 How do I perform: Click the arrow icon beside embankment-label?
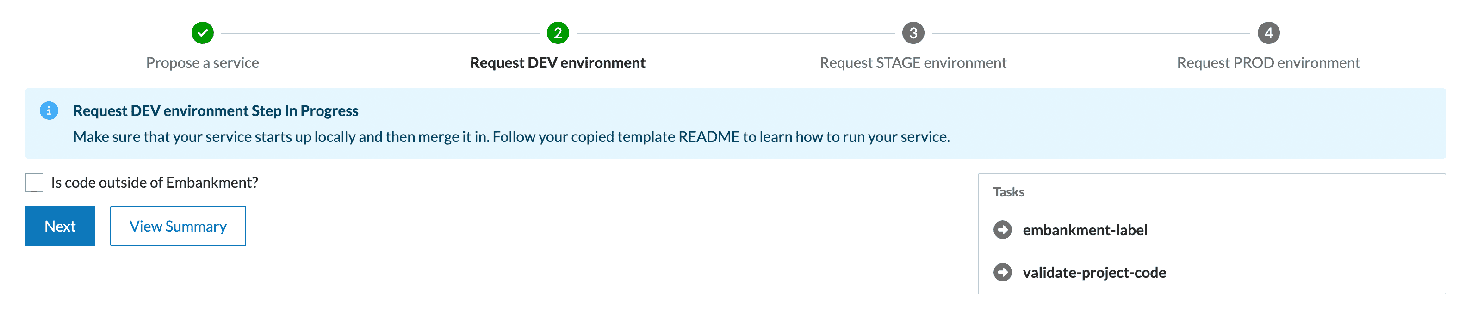point(1003,230)
